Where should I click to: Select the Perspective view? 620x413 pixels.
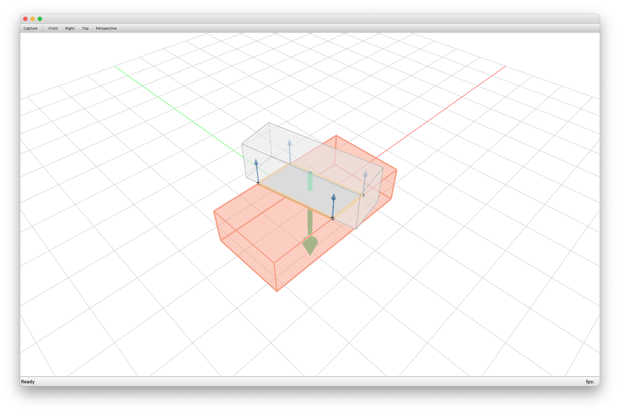[106, 28]
